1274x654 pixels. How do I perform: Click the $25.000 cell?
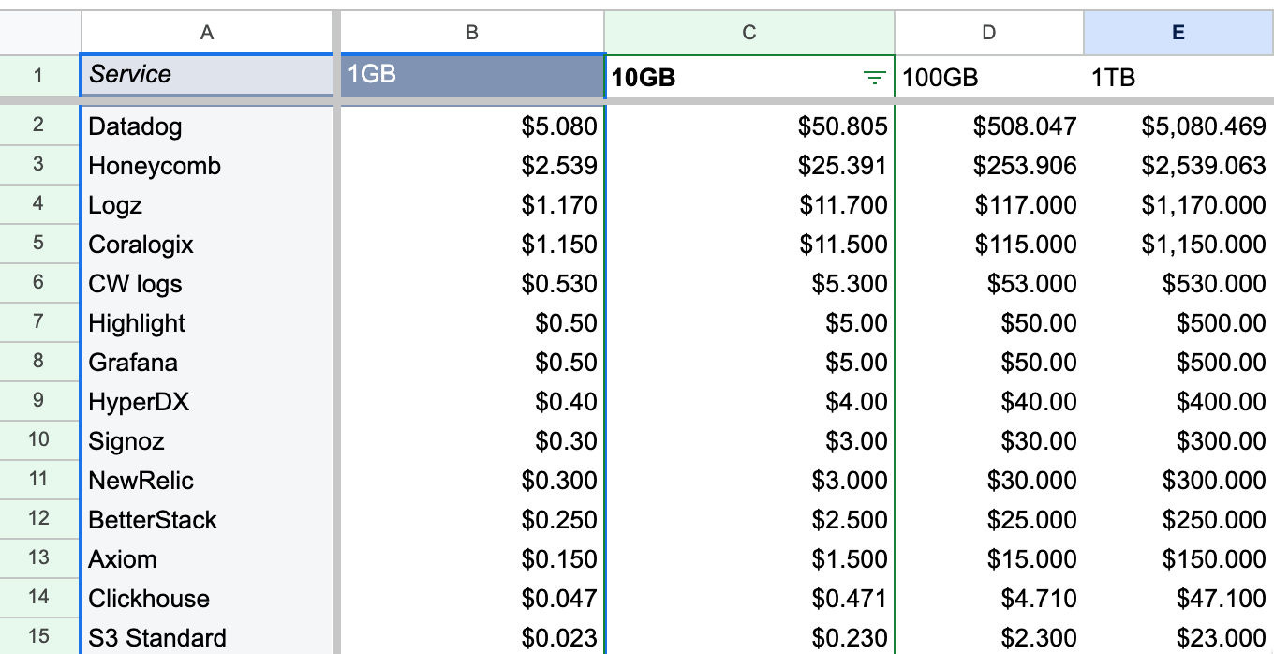click(989, 519)
